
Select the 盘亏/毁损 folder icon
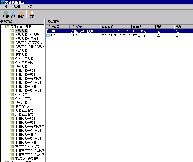tap(12, 107)
